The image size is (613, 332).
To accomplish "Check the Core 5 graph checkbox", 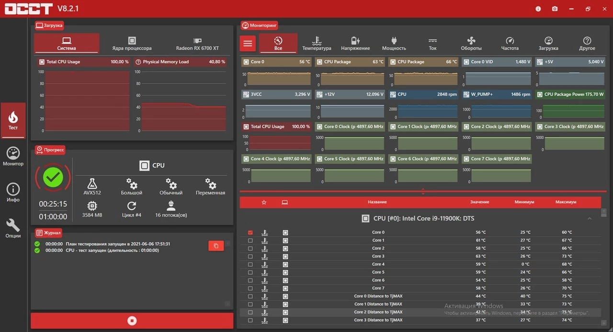I will pos(250,272).
